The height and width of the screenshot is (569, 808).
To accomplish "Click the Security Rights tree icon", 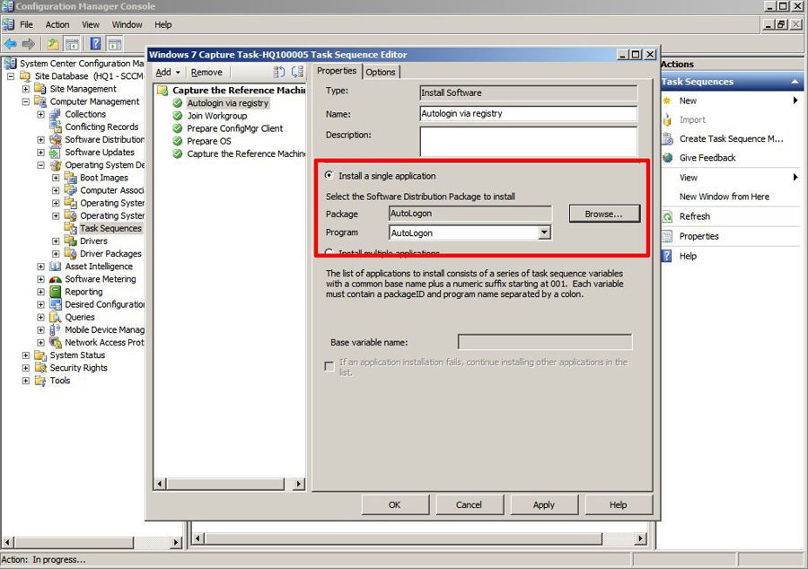I will coord(40,368).
